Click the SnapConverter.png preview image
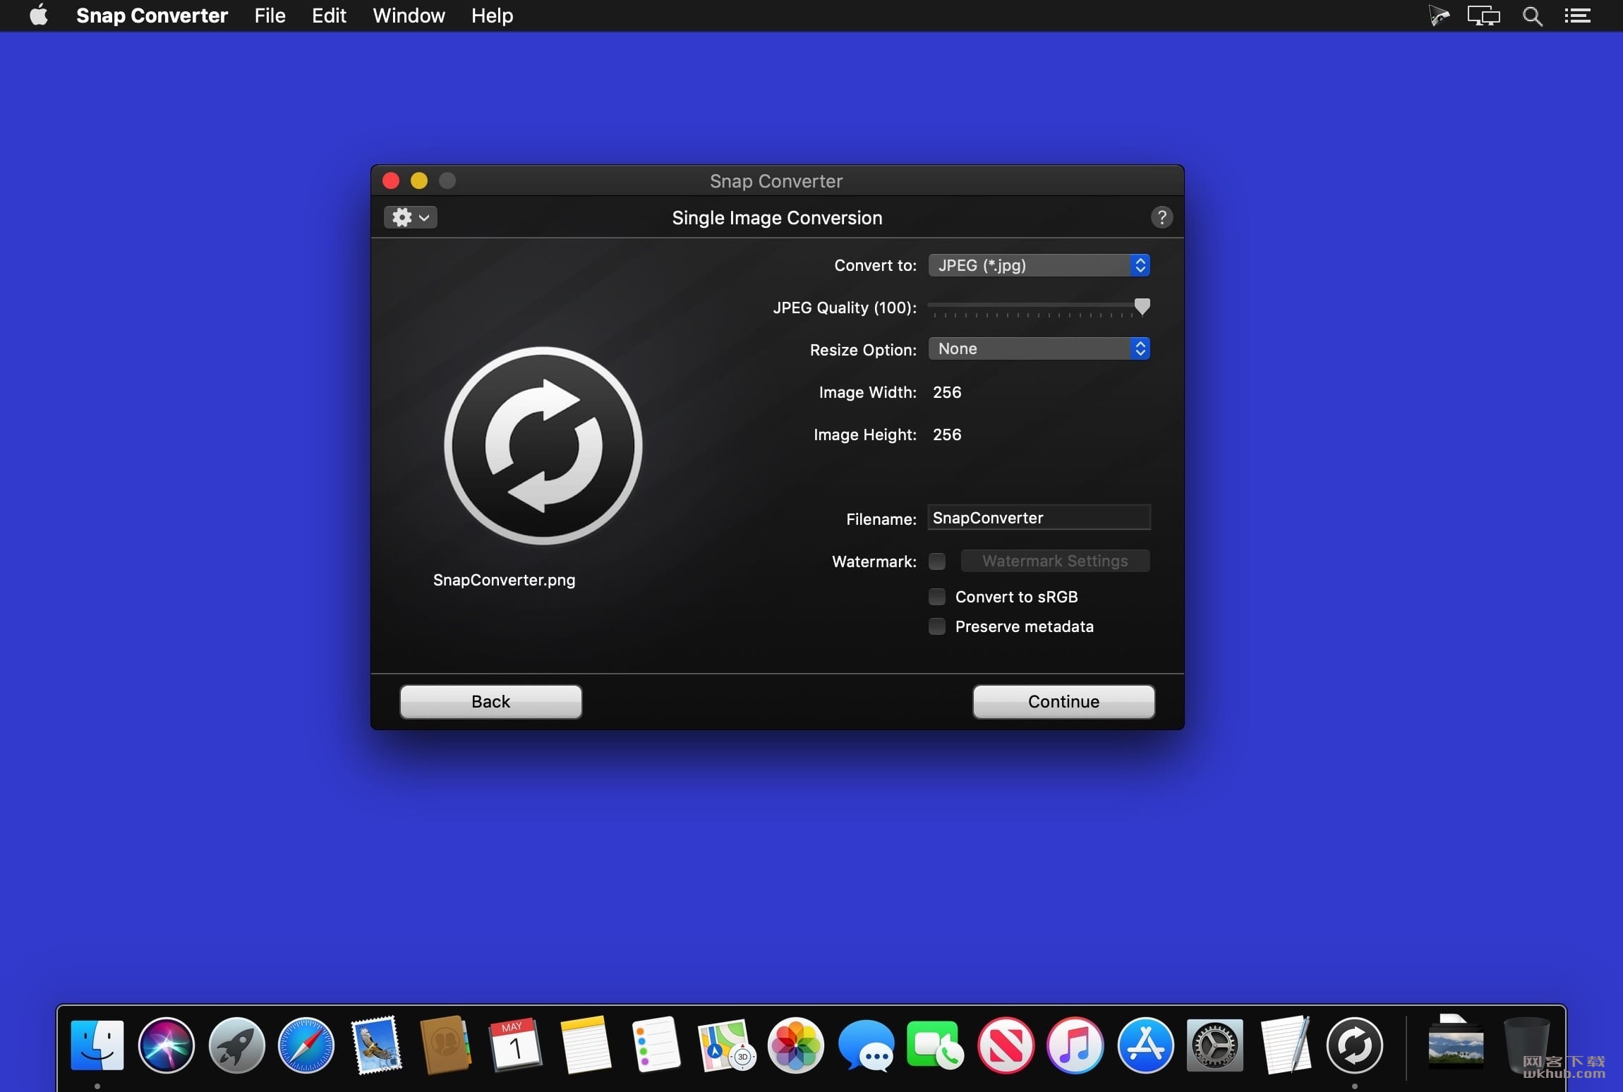1623x1092 pixels. point(543,446)
